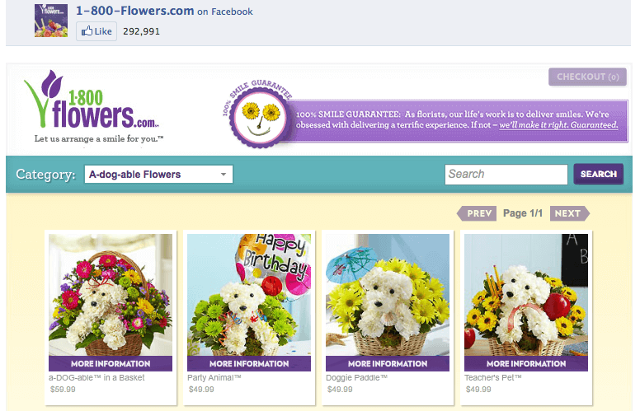Click More Information under Party Animal
Image resolution: width=640 pixels, height=411 pixels.
click(249, 364)
